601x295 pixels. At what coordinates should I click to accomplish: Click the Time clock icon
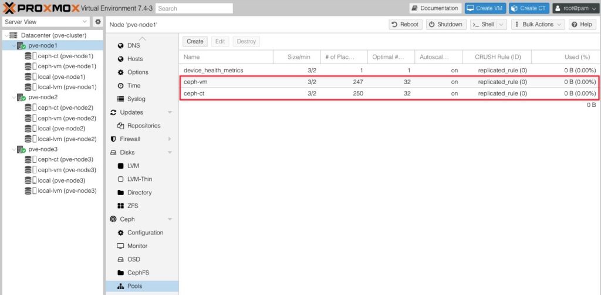[121, 86]
